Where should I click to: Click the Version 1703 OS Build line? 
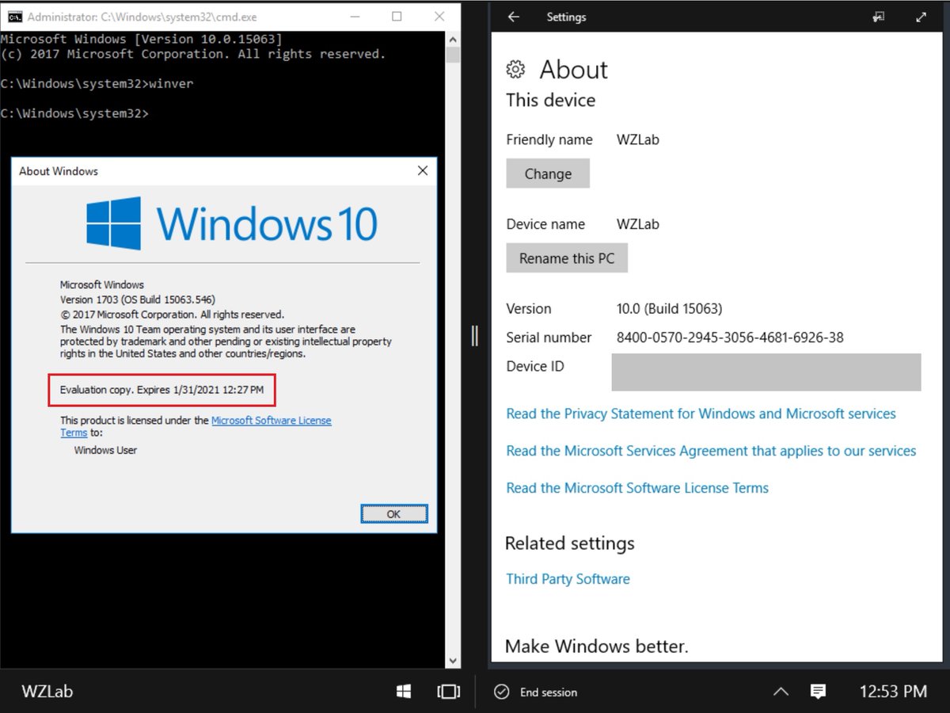click(x=137, y=299)
